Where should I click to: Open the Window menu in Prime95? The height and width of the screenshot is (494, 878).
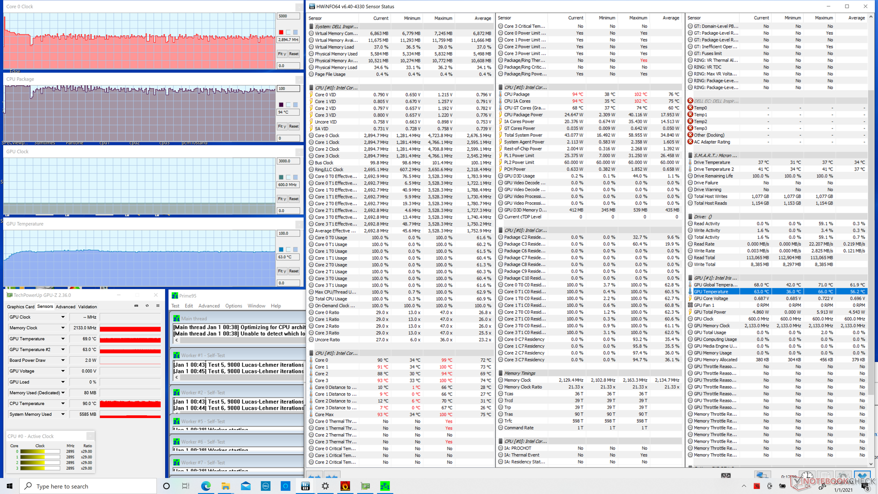point(257,306)
